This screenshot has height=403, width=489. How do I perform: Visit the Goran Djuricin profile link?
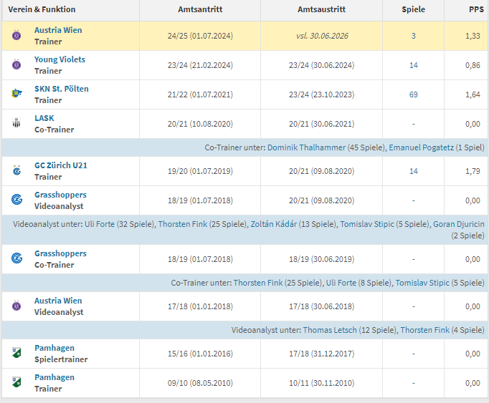coord(459,224)
